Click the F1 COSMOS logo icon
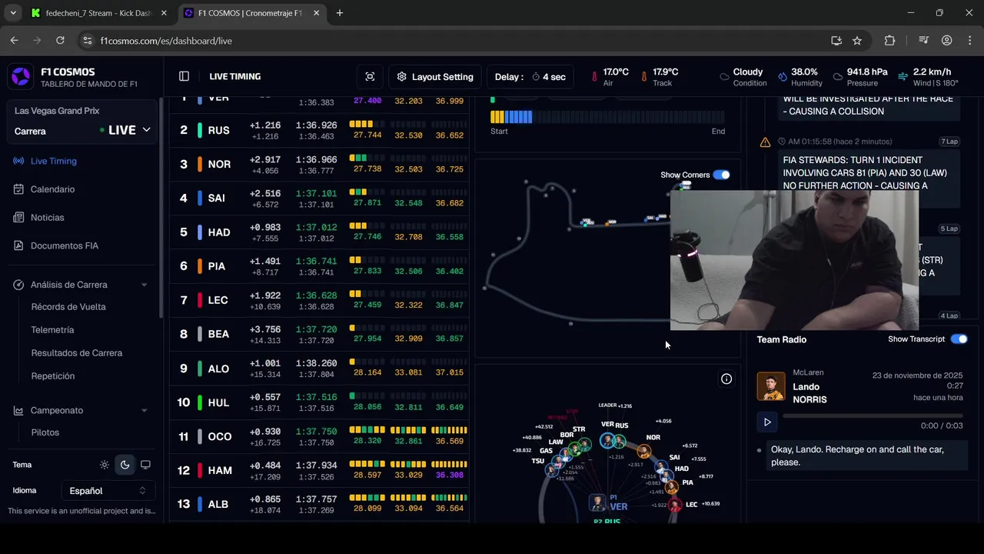Viewport: 984px width, 554px height. [21, 77]
